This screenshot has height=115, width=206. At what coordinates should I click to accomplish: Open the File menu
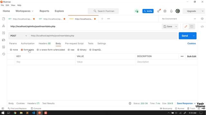point(2,5)
